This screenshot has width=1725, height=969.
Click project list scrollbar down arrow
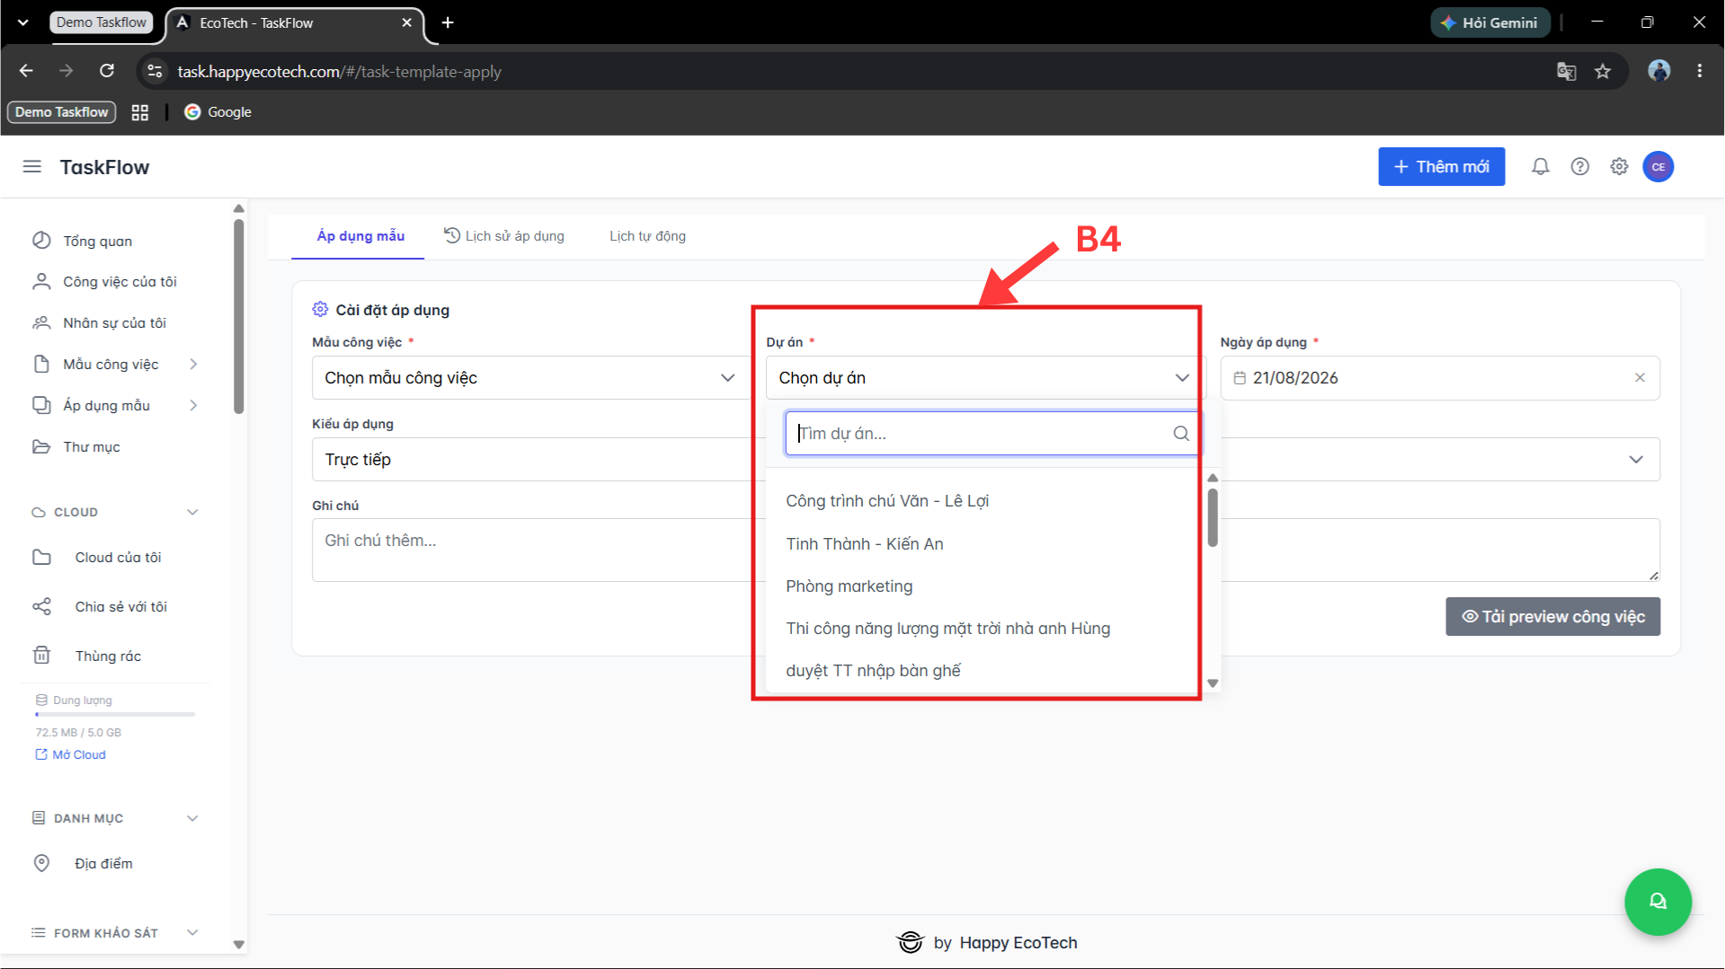1213,683
